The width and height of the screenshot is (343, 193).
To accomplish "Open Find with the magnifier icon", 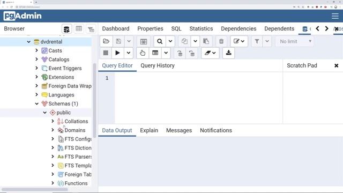I will pyautogui.click(x=160, y=41).
